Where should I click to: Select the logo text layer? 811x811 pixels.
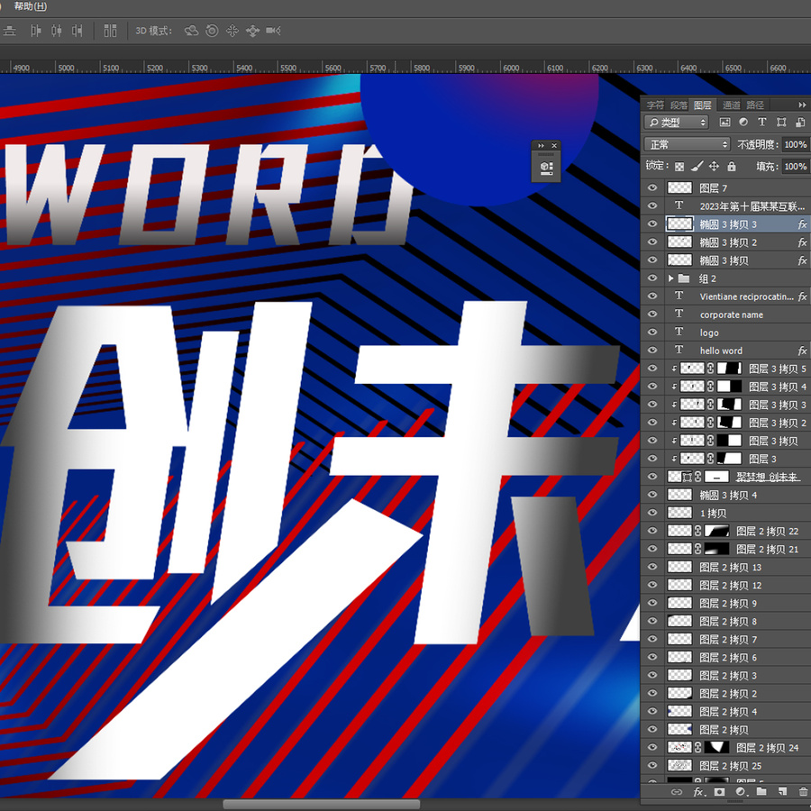click(x=736, y=332)
